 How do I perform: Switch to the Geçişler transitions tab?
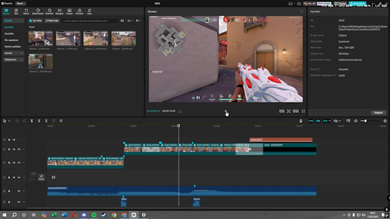(60, 11)
